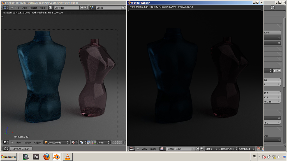Show hidden tray icons chevron
Screen dimensions: 287x161
(259, 157)
